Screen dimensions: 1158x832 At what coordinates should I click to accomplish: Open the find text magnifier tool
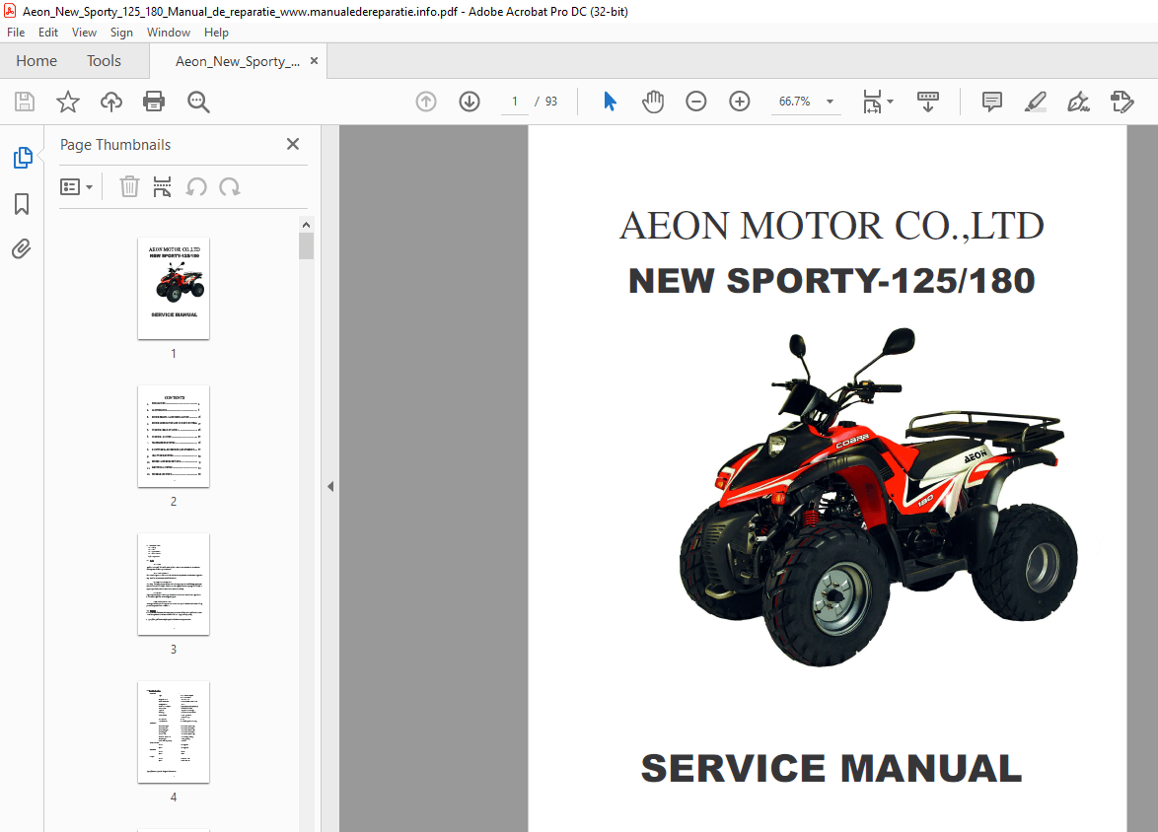[198, 102]
